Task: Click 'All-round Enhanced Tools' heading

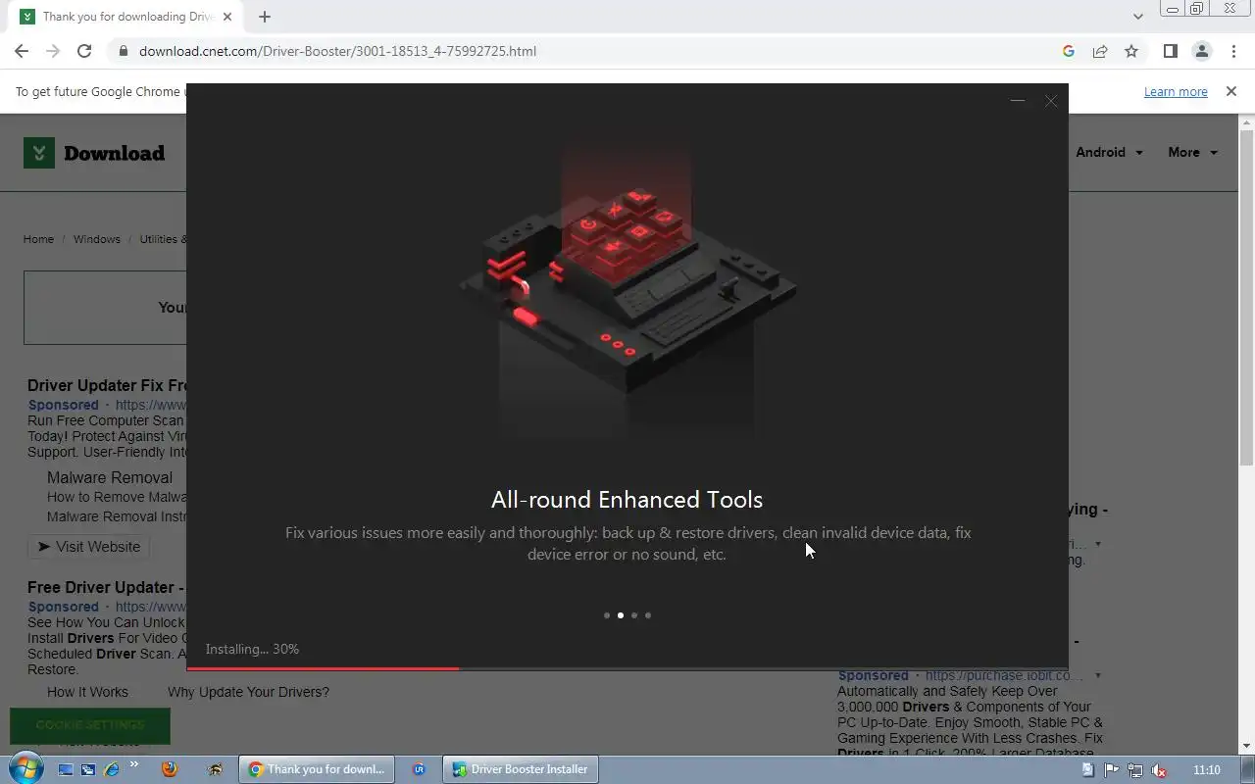Action: pyautogui.click(x=627, y=500)
